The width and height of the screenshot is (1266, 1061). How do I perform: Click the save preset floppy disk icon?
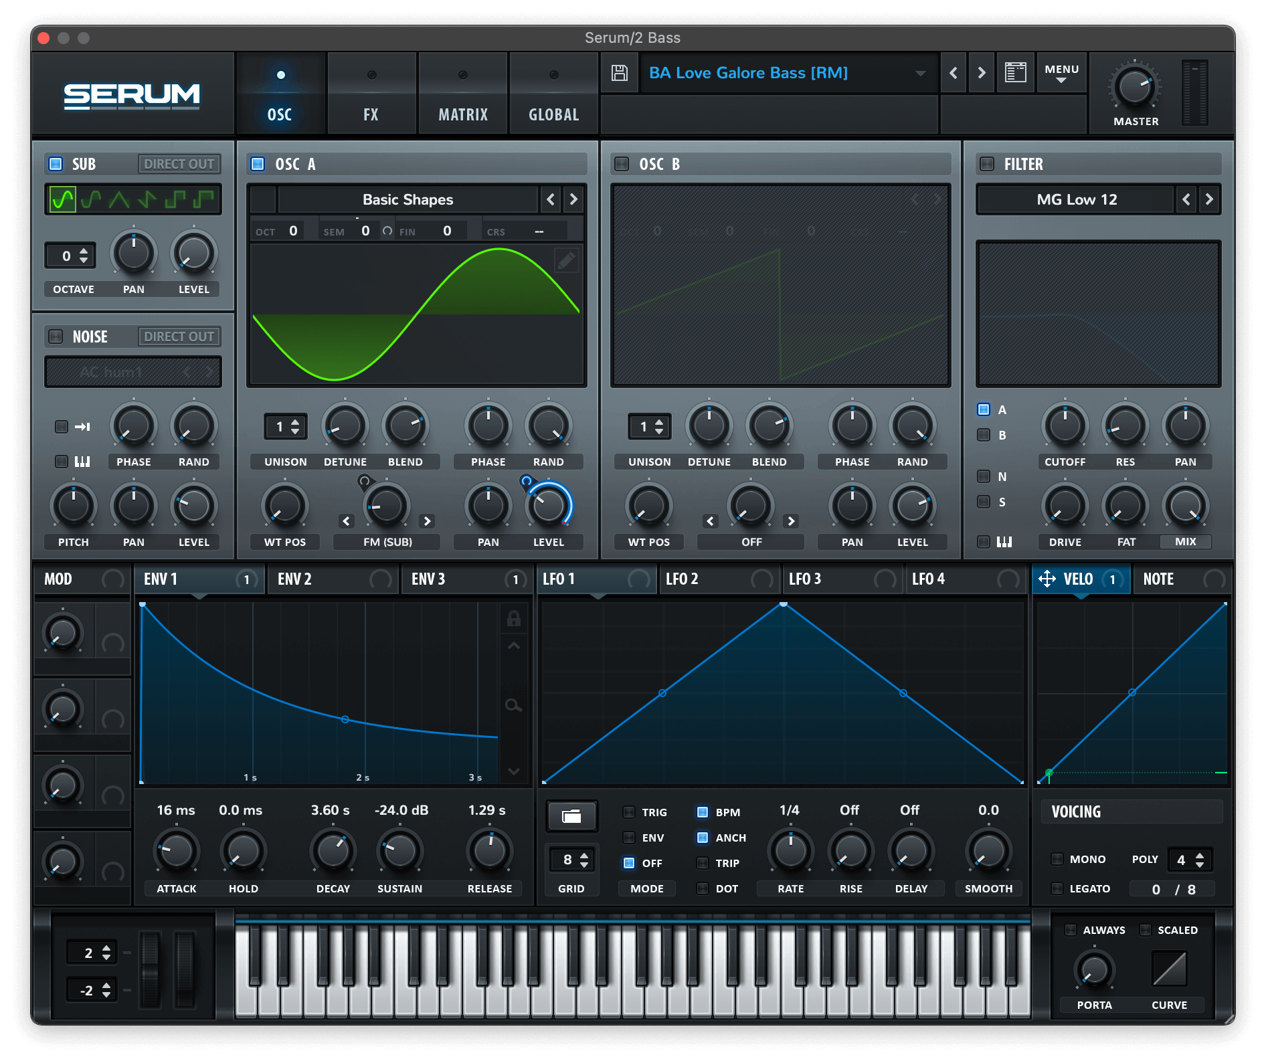pos(619,73)
